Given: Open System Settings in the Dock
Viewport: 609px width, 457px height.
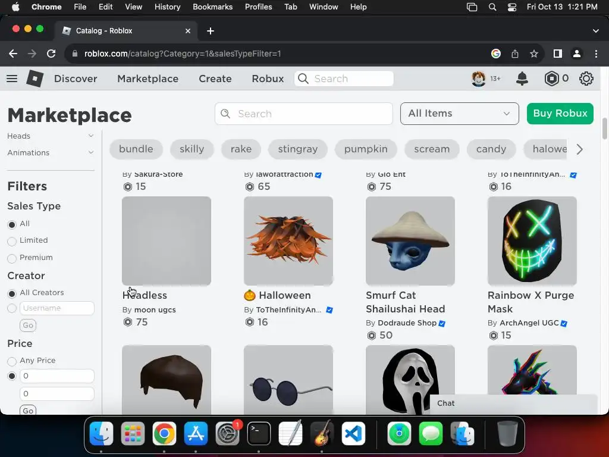Looking at the screenshot, I should [x=227, y=433].
